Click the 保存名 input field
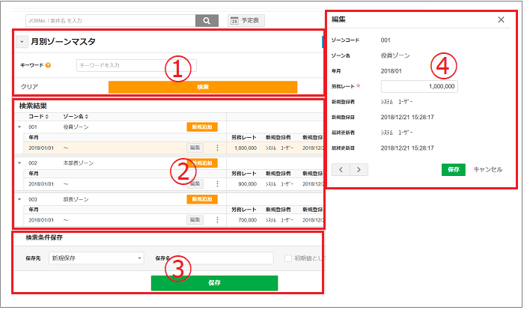Image resolution: width=524 pixels, height=310 pixels. click(x=226, y=258)
